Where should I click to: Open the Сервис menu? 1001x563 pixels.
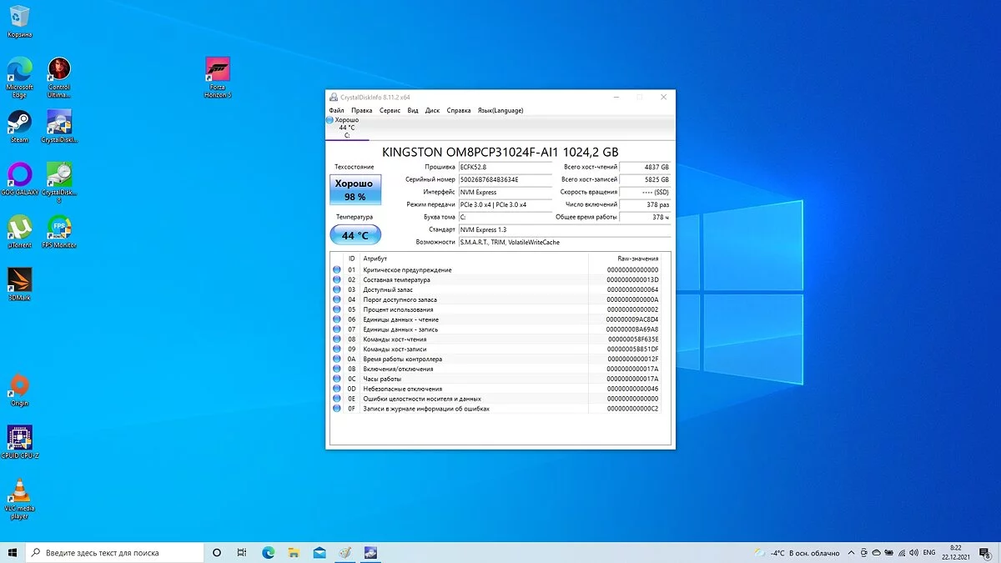coord(390,110)
